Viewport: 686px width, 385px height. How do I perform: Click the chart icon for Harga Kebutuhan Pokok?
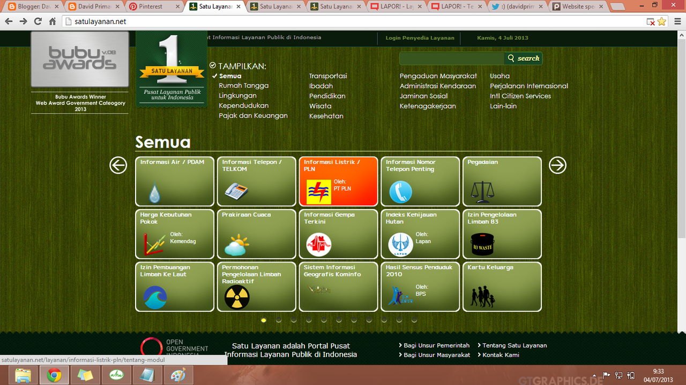[x=154, y=245]
